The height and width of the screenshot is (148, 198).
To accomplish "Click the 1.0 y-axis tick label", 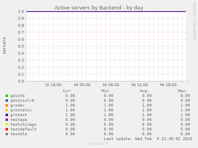I will point(21,12).
